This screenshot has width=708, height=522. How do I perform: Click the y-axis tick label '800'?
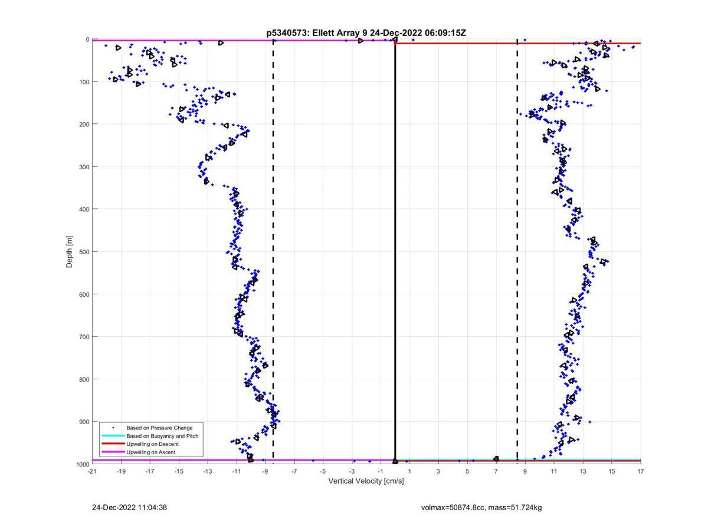point(84,379)
